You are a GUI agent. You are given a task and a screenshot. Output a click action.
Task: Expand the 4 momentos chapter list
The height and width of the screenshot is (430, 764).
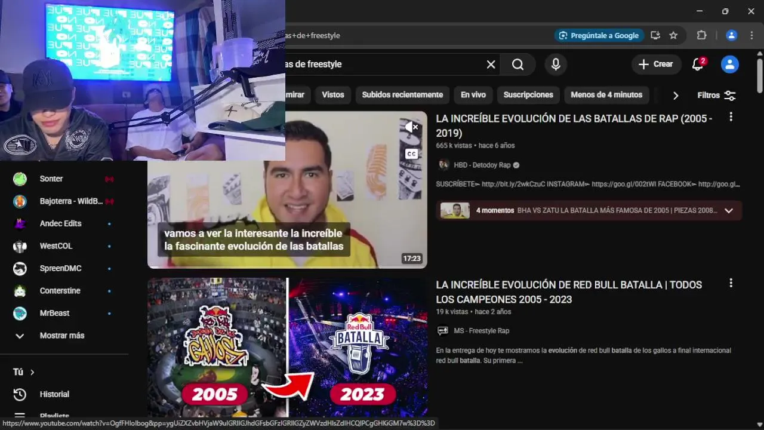tap(728, 211)
